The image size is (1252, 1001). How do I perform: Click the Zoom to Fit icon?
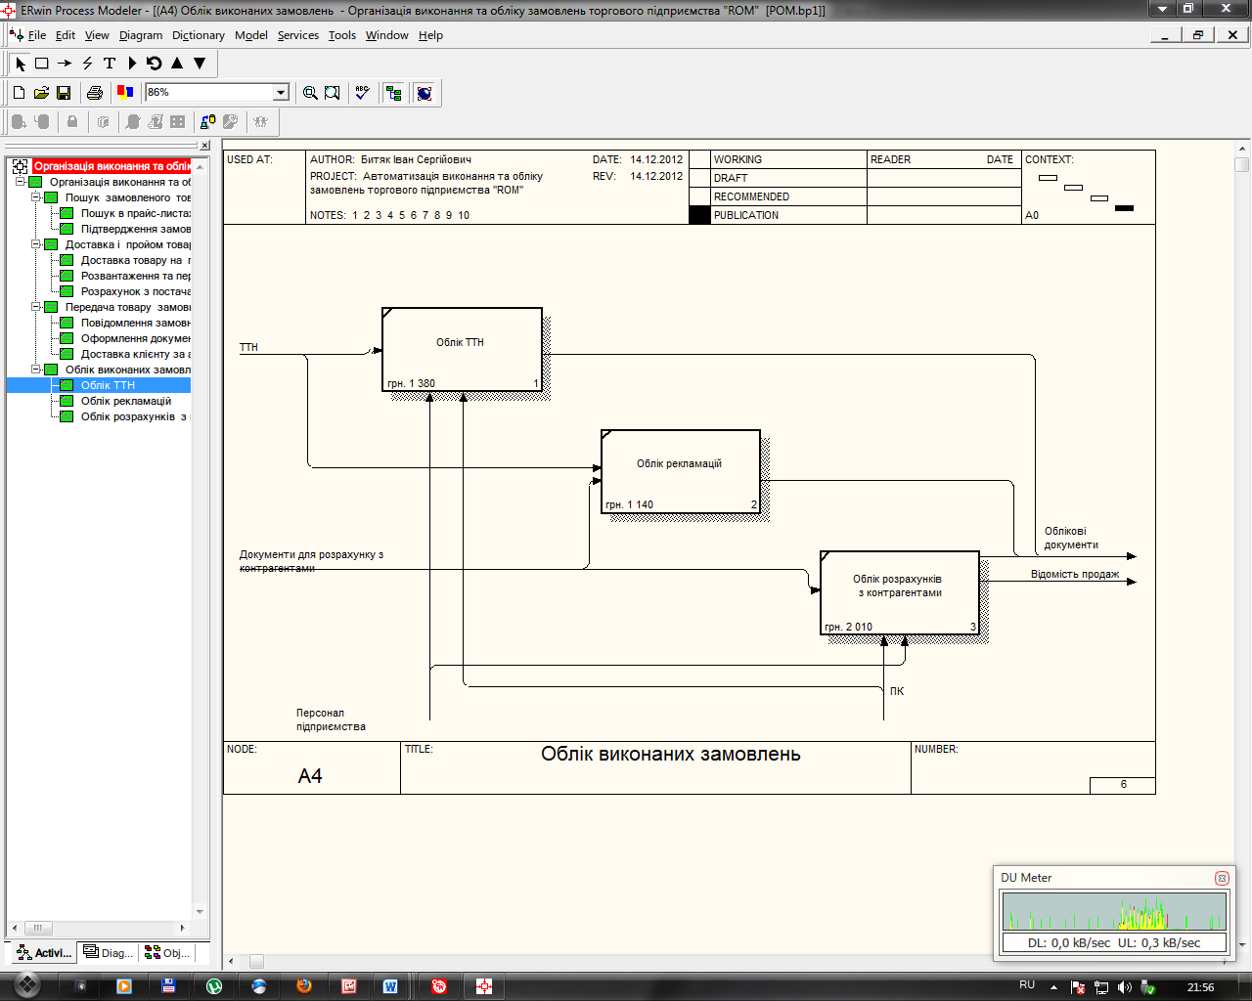(333, 93)
